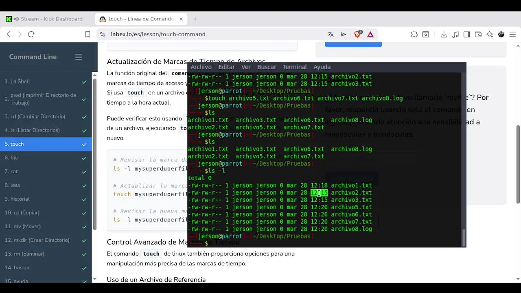The image size is (521, 293).
Task: Click the share/send page icon
Action: [344, 35]
